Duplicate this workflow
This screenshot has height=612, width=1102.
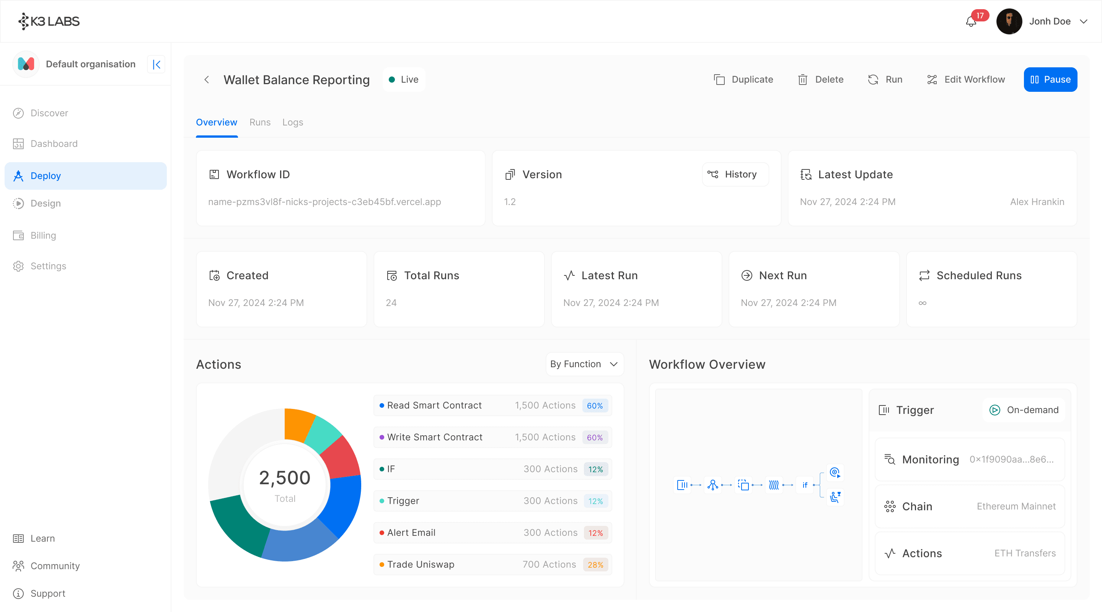(743, 80)
